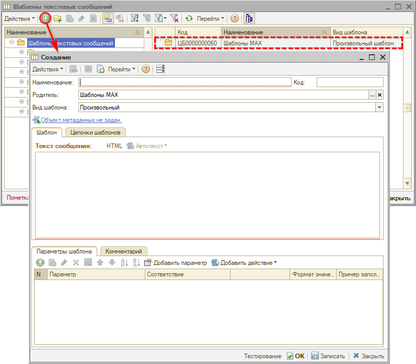The height and width of the screenshot is (364, 416).
Task: Clear the Родитель field with the X button
Action: point(380,95)
